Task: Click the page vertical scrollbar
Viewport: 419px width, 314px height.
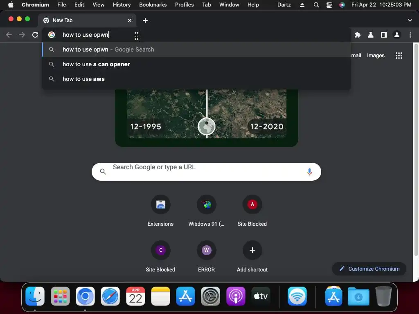Action: 416,150
